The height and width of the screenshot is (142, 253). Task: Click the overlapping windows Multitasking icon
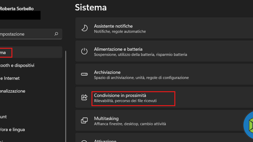(x=84, y=121)
